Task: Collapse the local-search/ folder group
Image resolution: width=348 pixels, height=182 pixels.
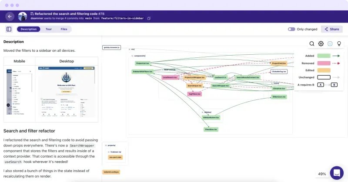Action: [162, 69]
